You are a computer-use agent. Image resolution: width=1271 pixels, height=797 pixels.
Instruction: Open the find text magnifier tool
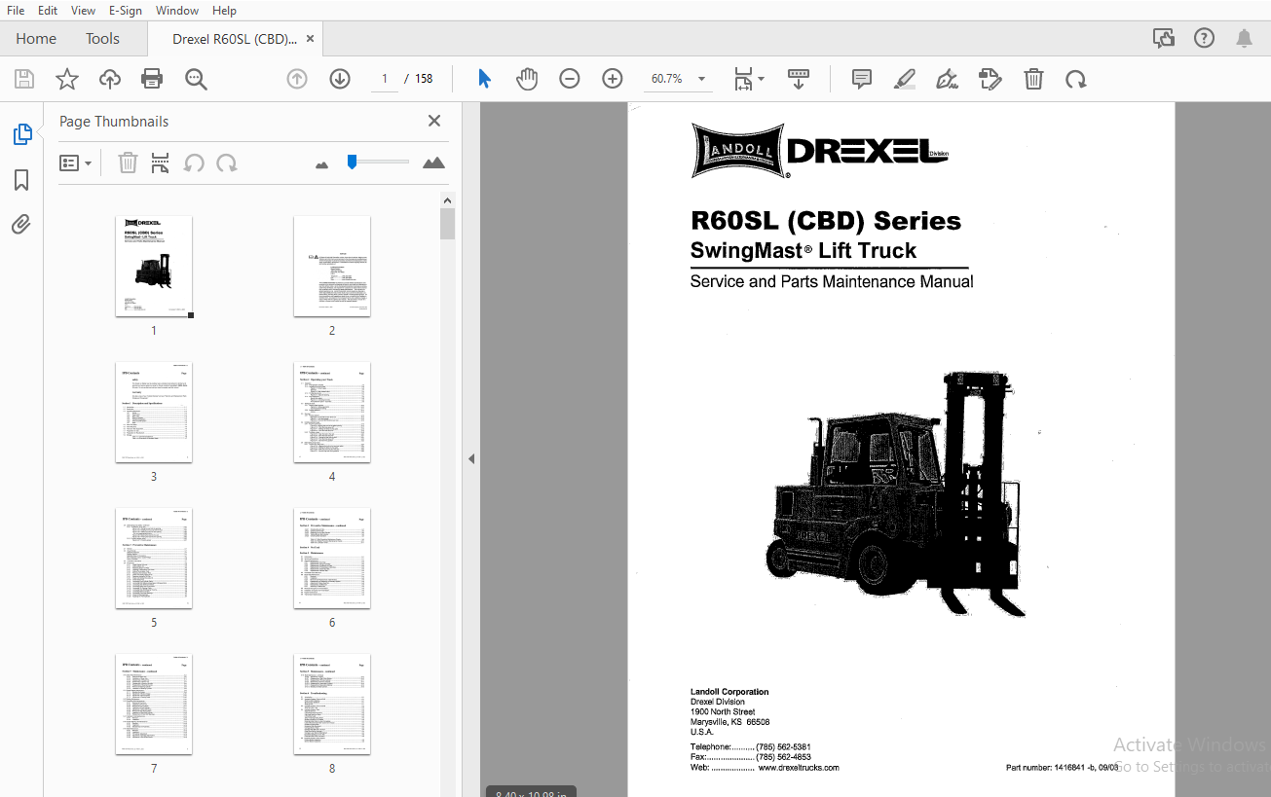click(x=197, y=79)
